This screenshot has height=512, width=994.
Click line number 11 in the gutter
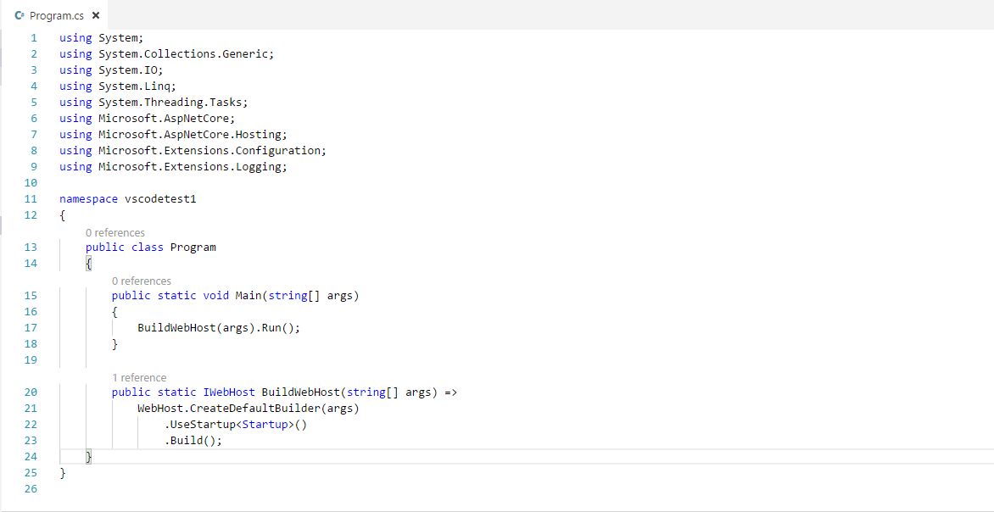point(31,199)
